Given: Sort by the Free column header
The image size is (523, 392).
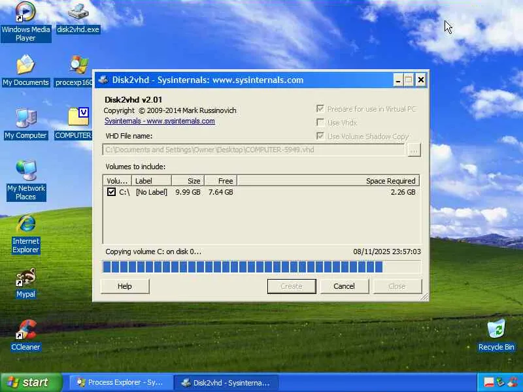Looking at the screenshot, I should pyautogui.click(x=220, y=181).
